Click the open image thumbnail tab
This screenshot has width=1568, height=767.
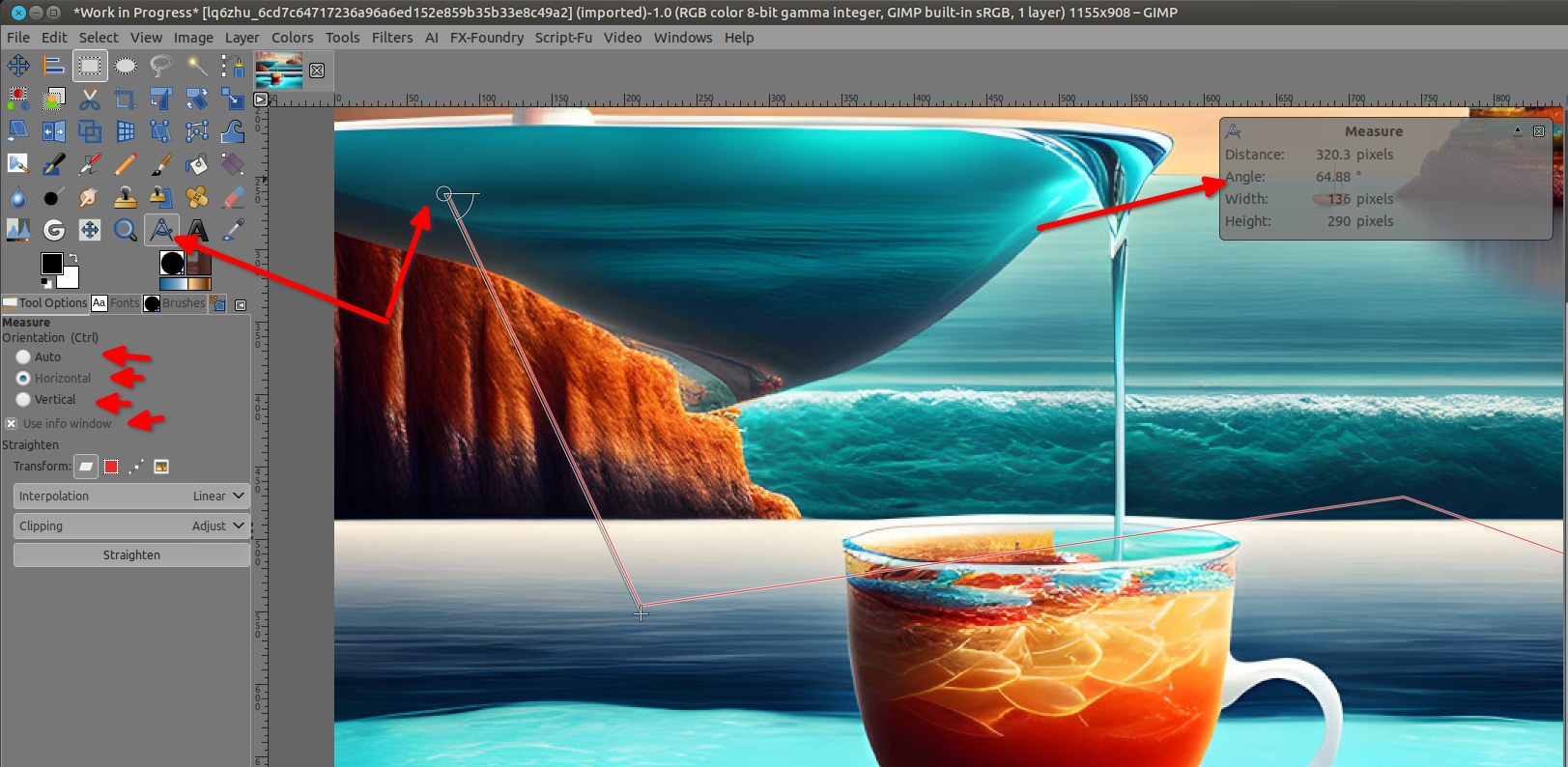pos(278,71)
